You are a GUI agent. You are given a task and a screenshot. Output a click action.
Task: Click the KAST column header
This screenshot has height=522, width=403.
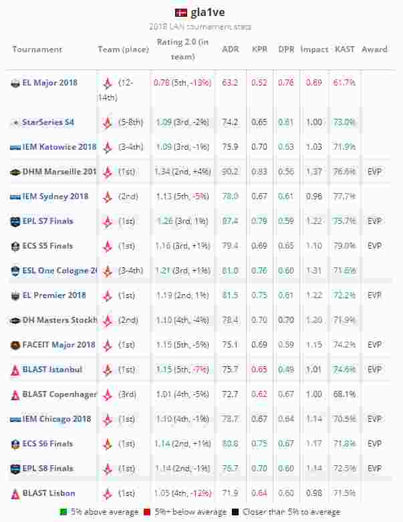tap(345, 49)
